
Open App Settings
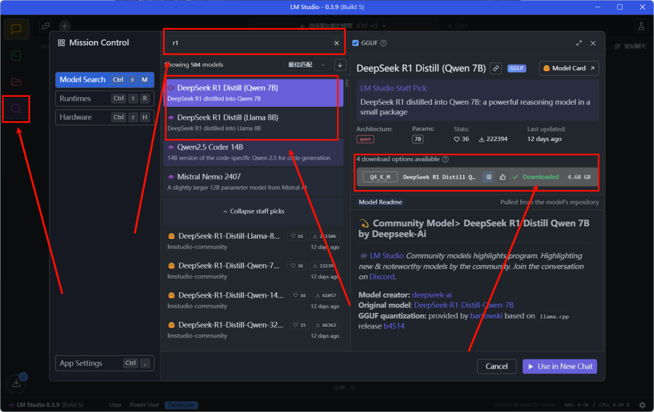tap(105, 363)
